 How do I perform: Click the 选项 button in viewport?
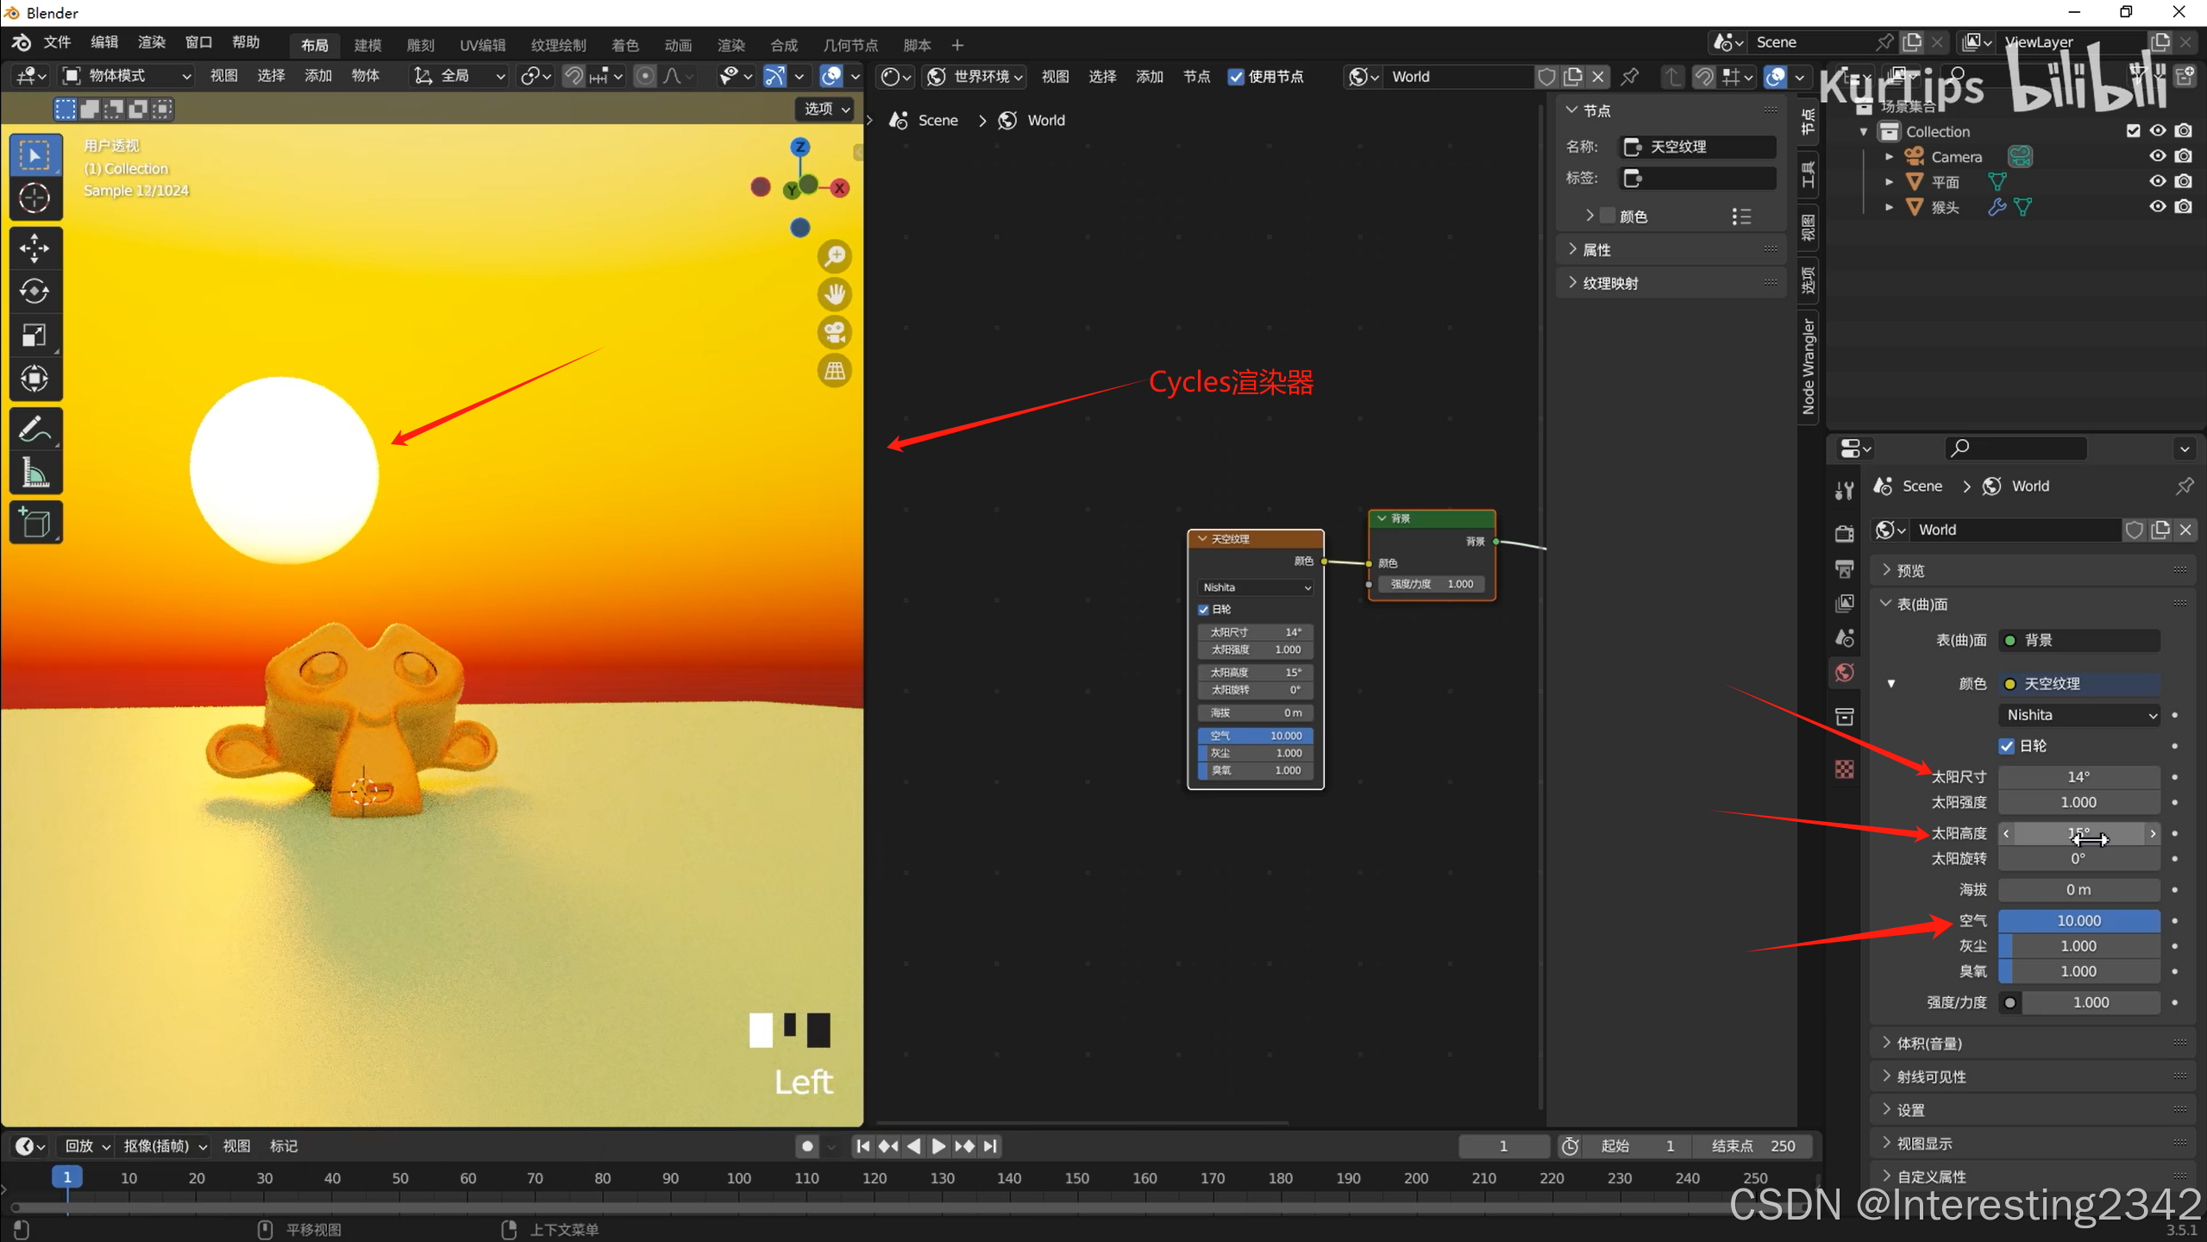point(825,109)
